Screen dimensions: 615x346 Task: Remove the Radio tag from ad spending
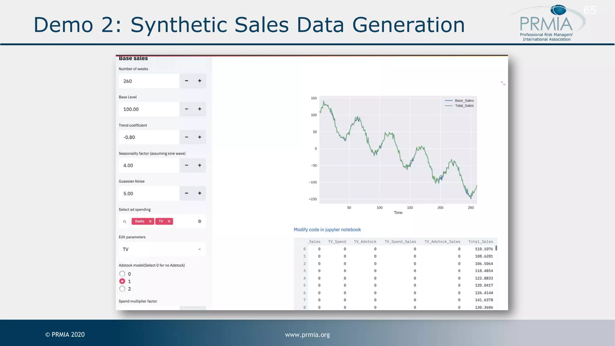[150, 221]
